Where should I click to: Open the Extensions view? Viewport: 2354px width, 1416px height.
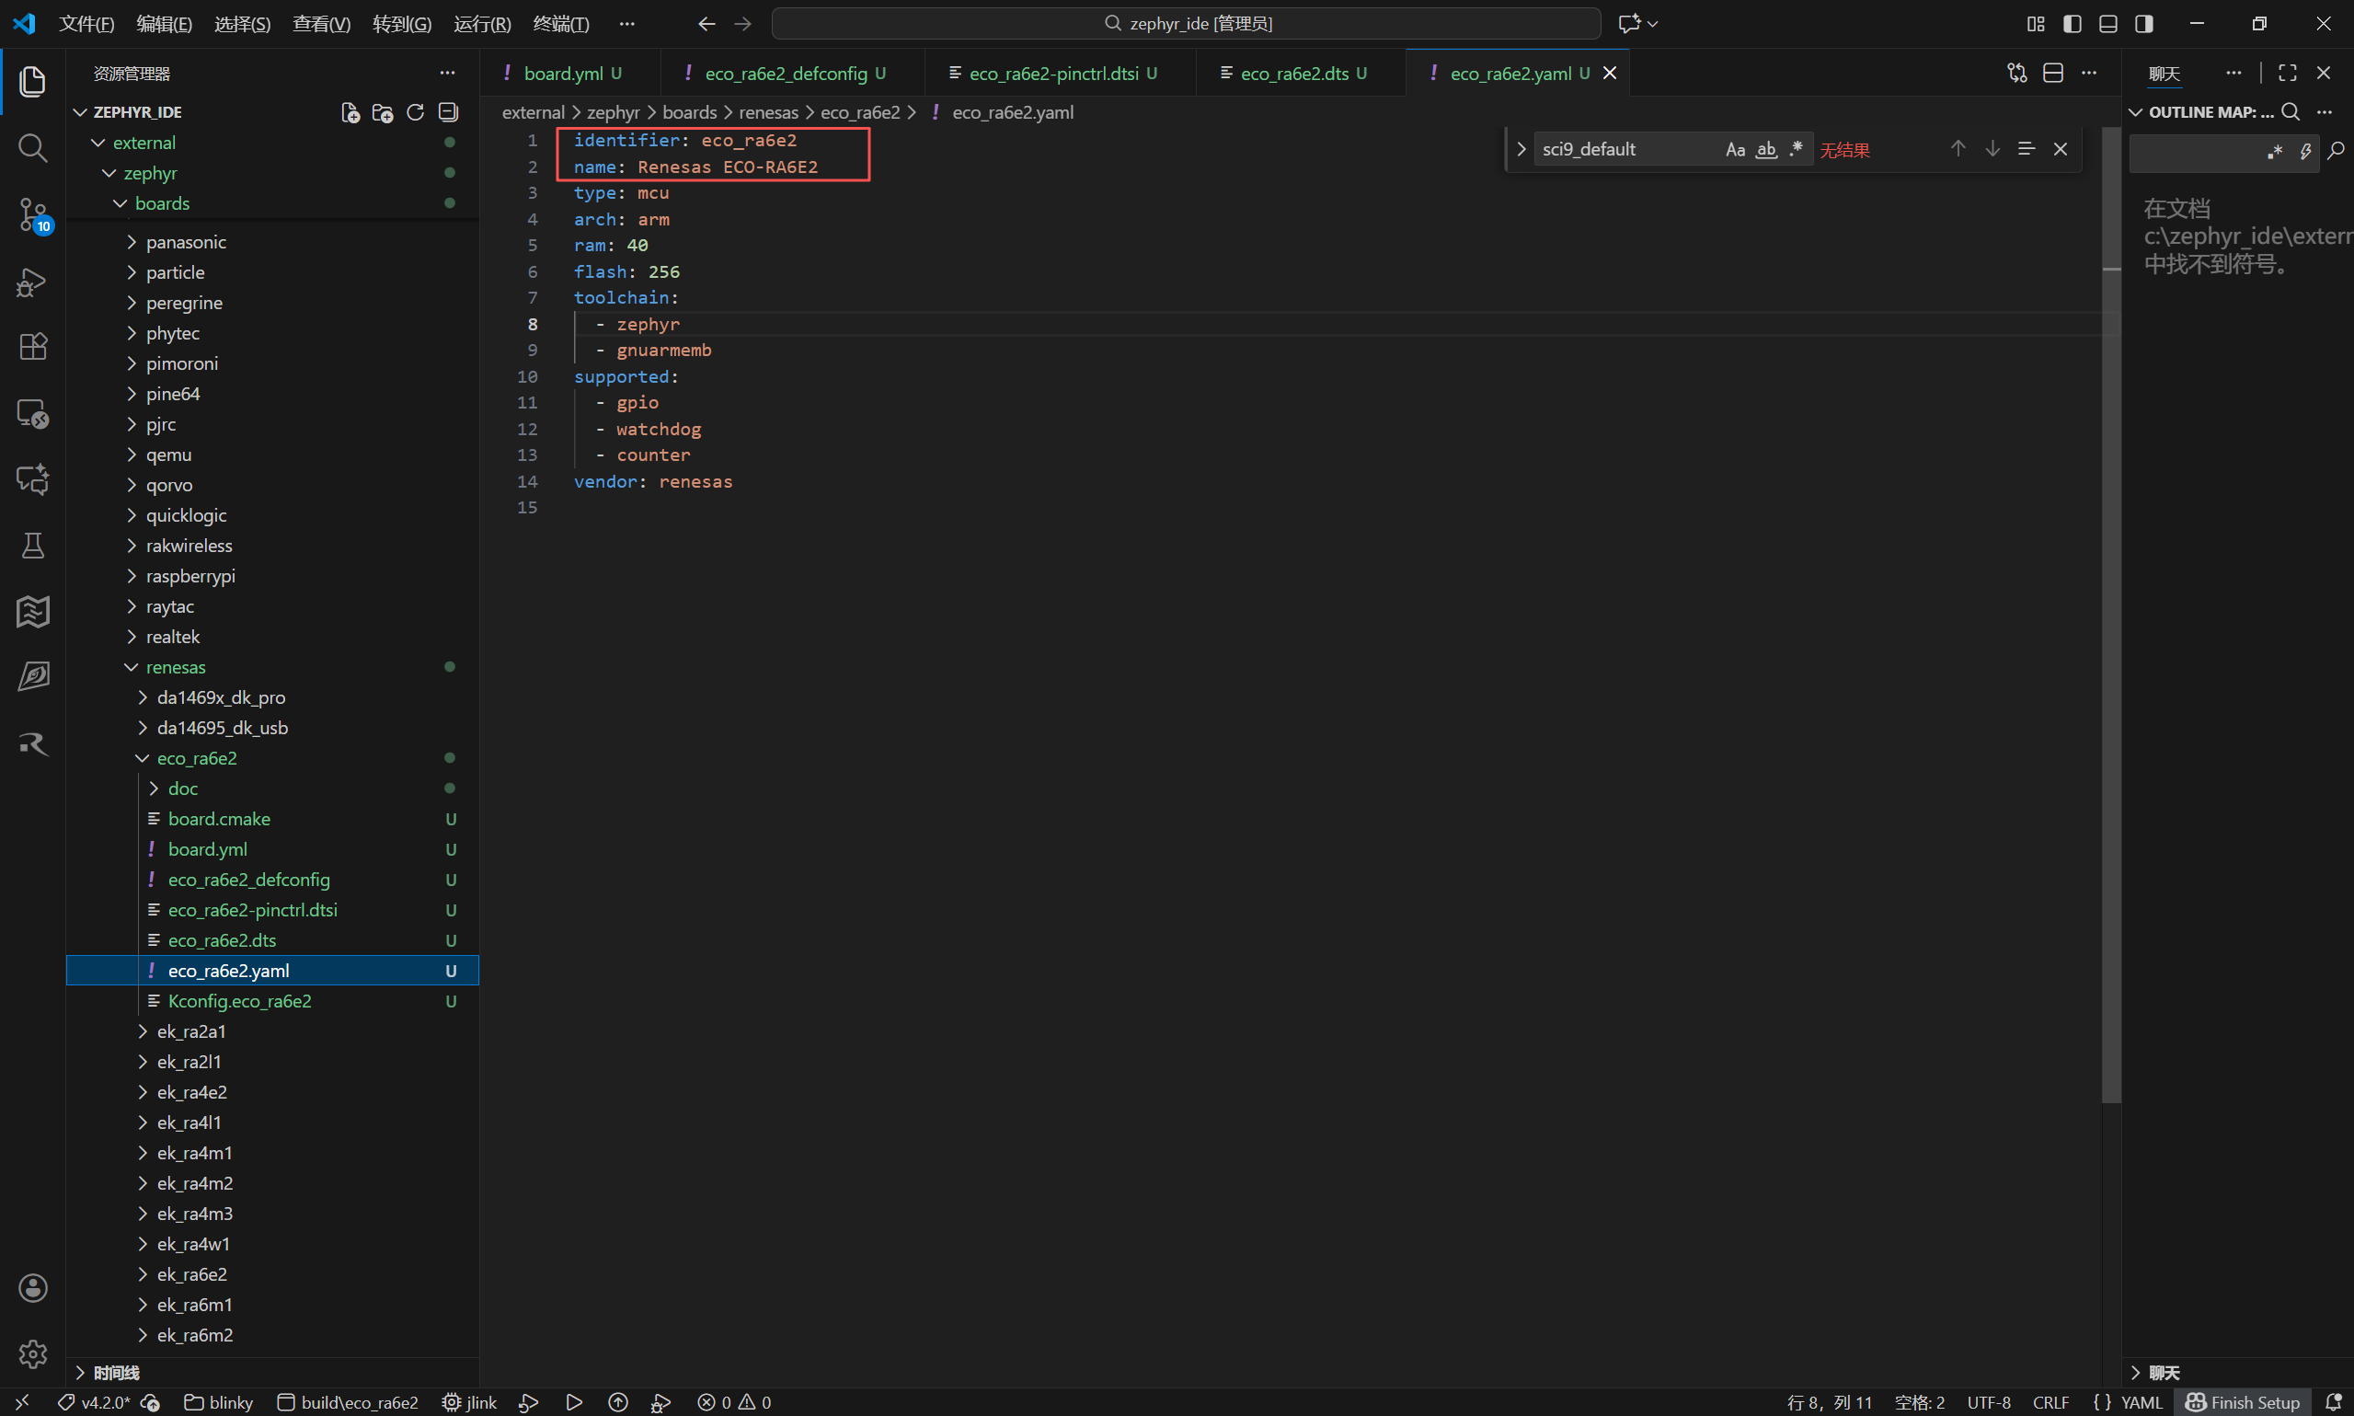coord(32,346)
